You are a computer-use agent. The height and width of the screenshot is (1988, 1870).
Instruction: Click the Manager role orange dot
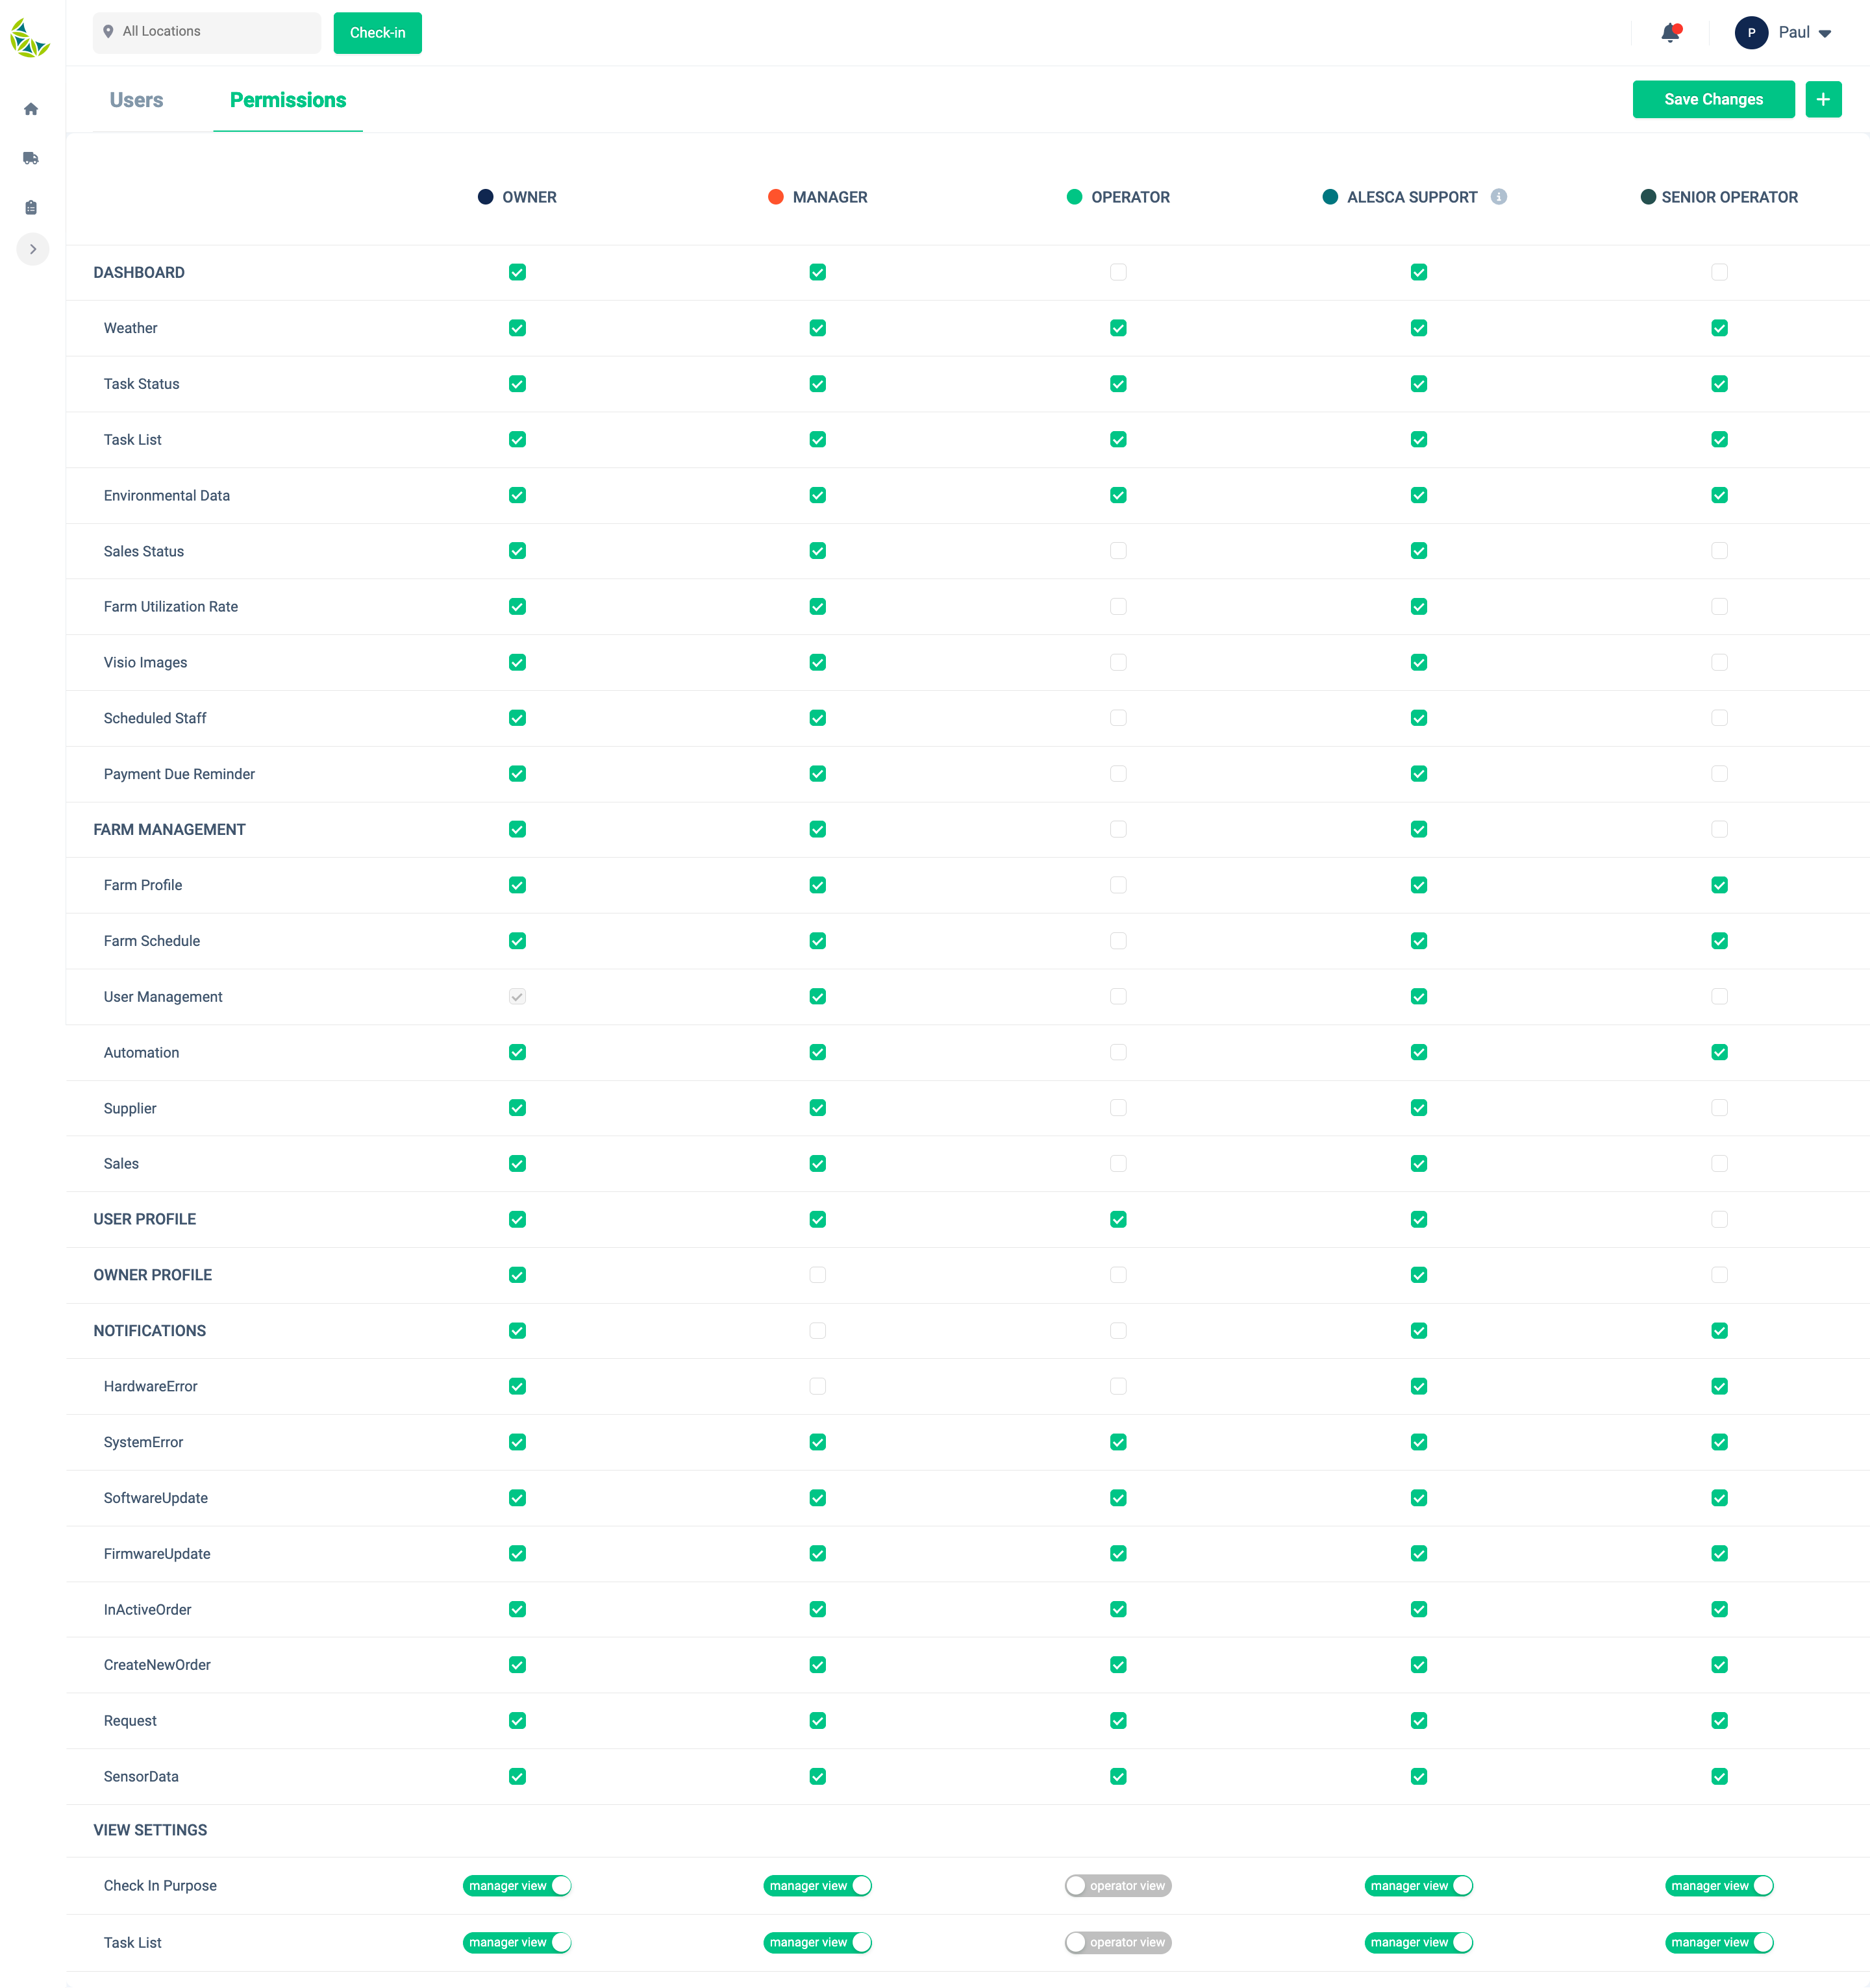(775, 197)
